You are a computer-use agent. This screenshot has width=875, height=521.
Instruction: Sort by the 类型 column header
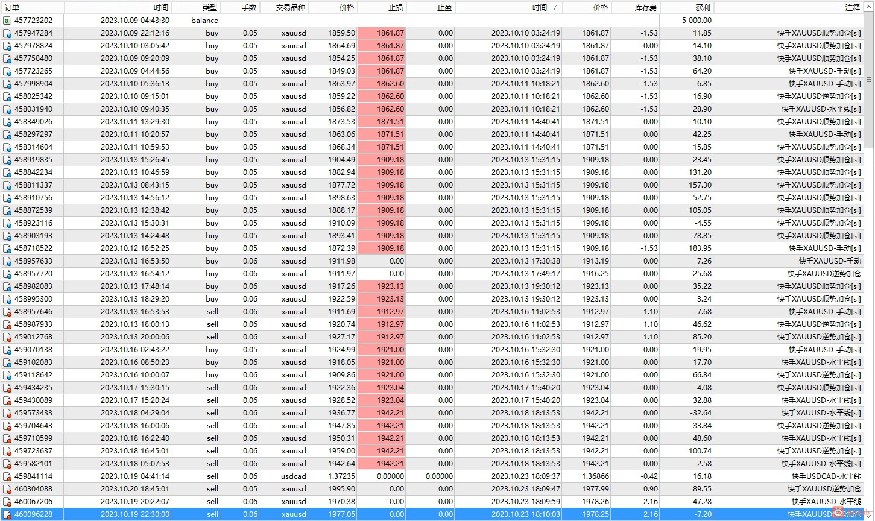coord(197,7)
